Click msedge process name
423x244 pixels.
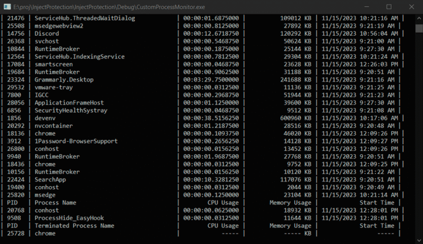click(45, 195)
